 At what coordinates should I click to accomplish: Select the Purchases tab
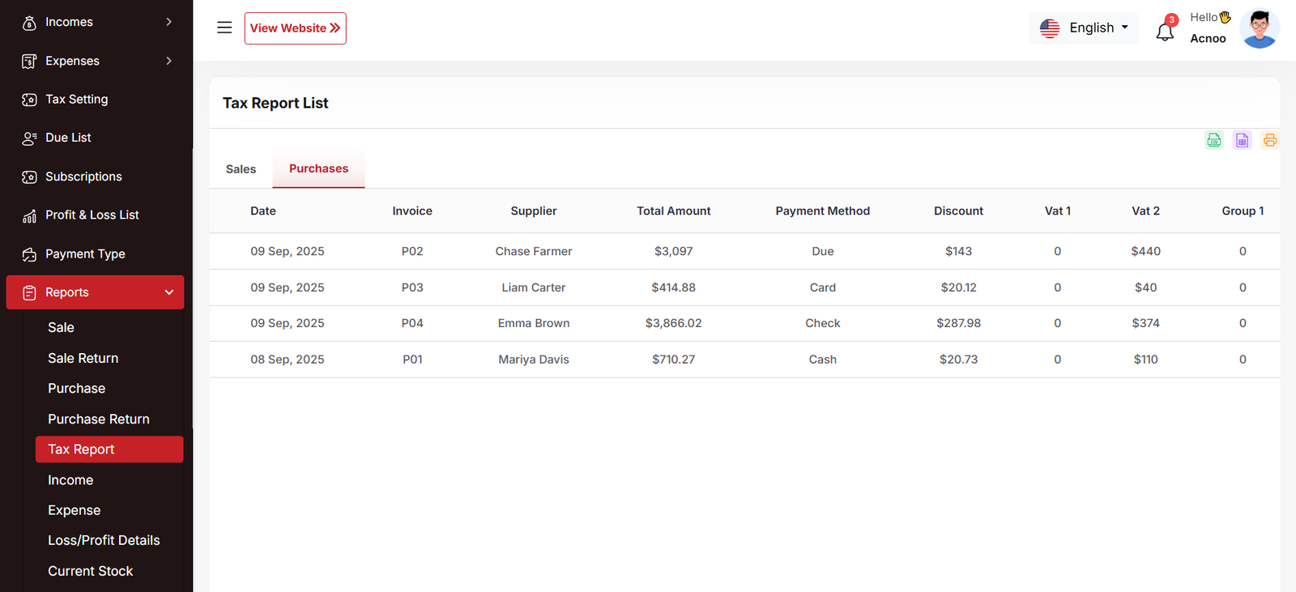point(318,168)
